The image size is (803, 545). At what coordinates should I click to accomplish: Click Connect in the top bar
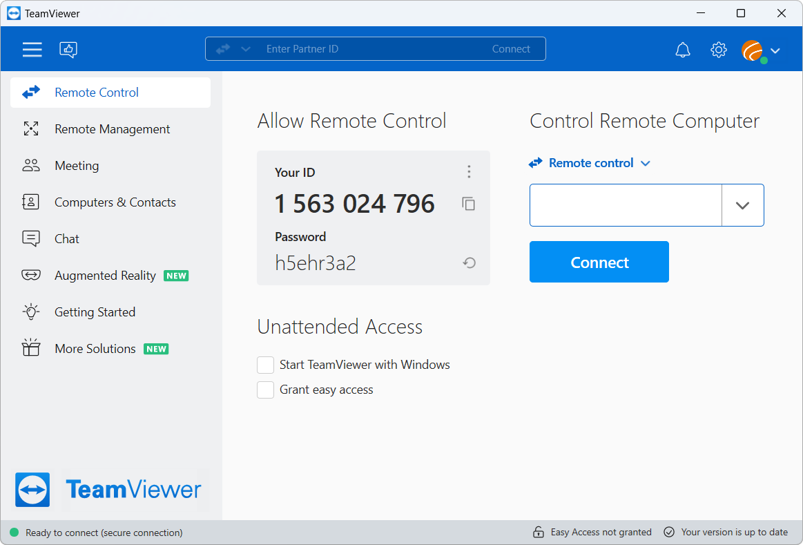coord(511,49)
